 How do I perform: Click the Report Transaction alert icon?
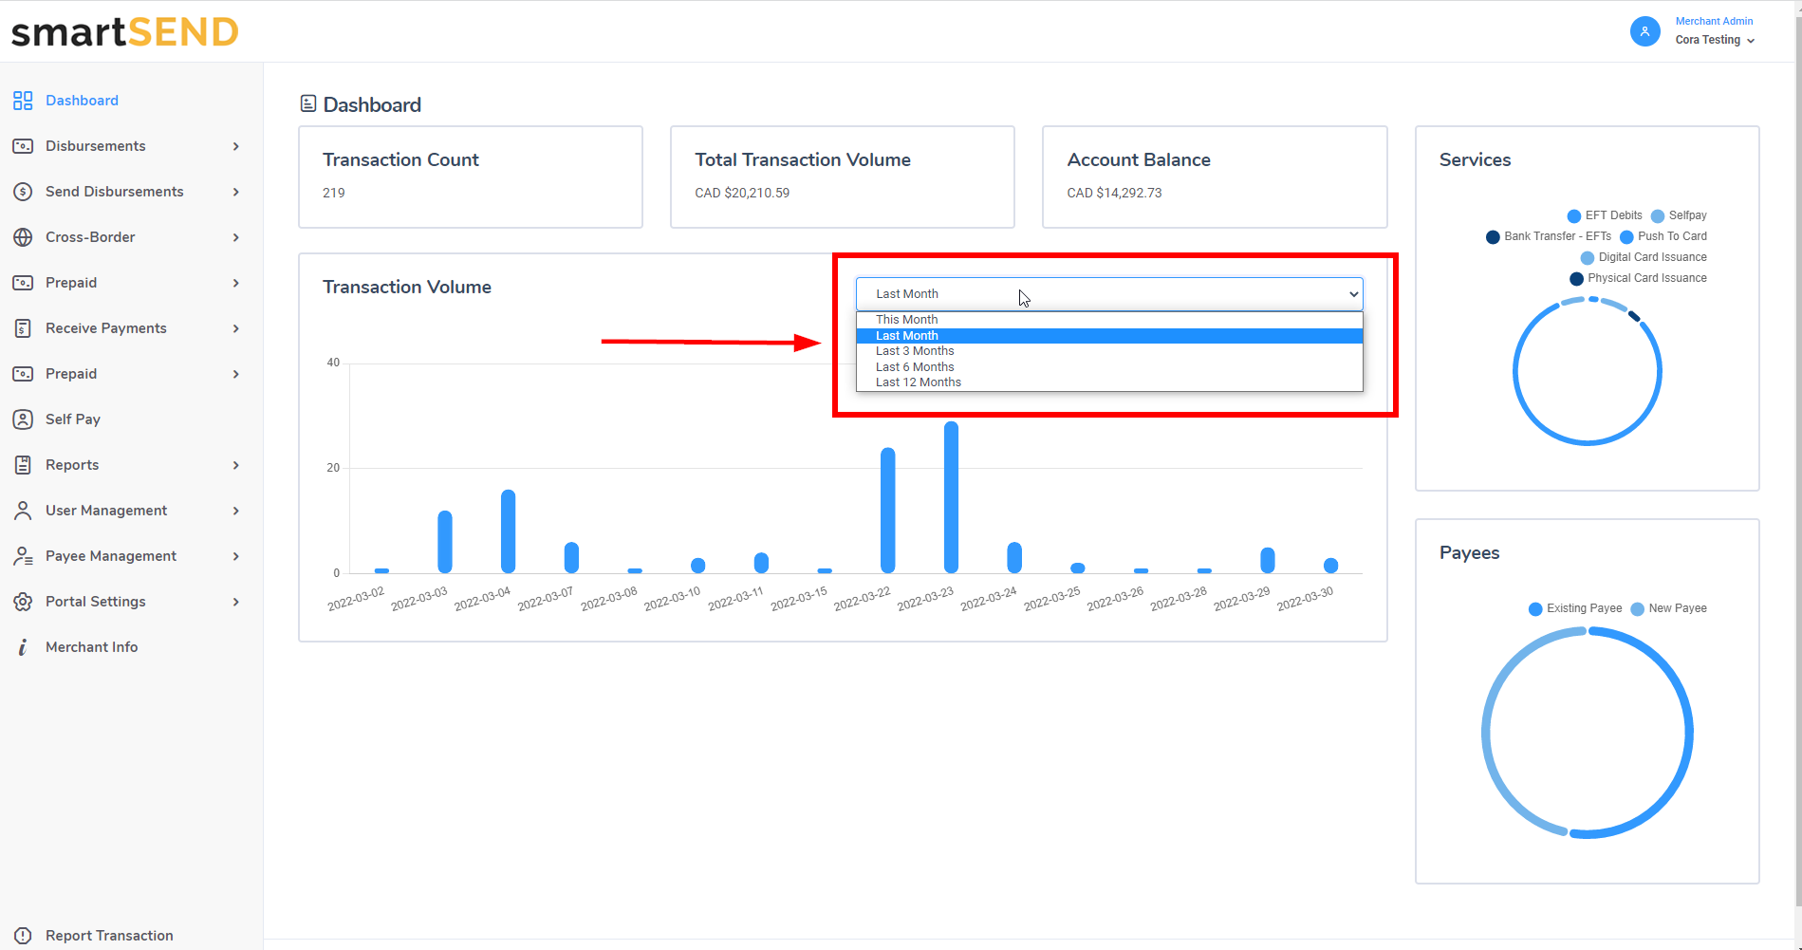(23, 936)
